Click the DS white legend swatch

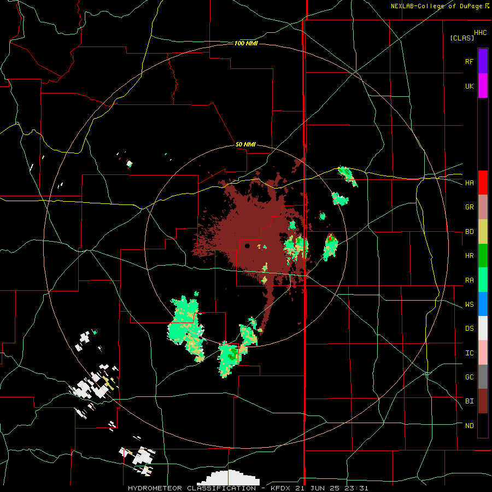483,328
